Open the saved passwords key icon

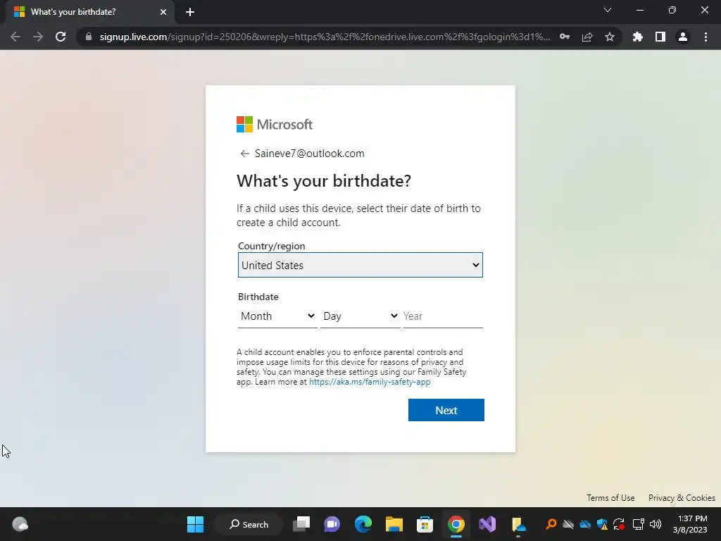(565, 37)
